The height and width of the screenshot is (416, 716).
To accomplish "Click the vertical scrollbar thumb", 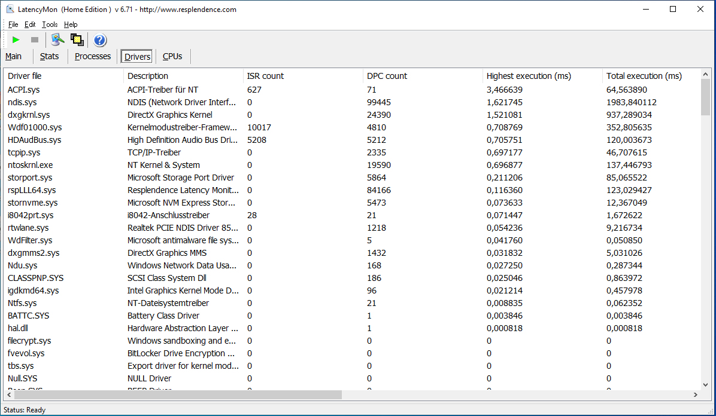I will [x=705, y=97].
